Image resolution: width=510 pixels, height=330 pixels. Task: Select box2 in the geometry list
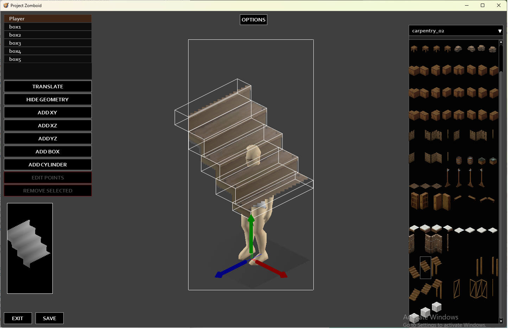tap(48, 35)
